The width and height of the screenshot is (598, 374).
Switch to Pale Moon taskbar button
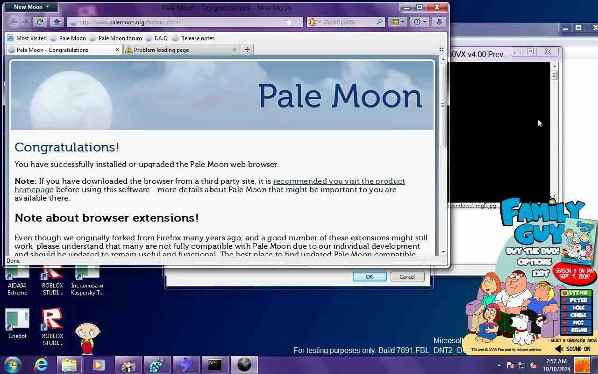click(x=244, y=365)
